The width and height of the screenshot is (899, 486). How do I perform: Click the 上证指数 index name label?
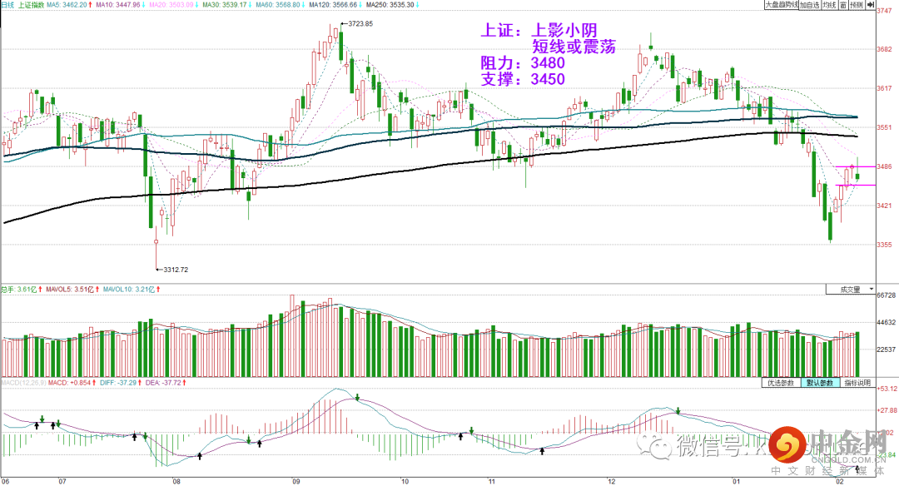[x=31, y=5]
